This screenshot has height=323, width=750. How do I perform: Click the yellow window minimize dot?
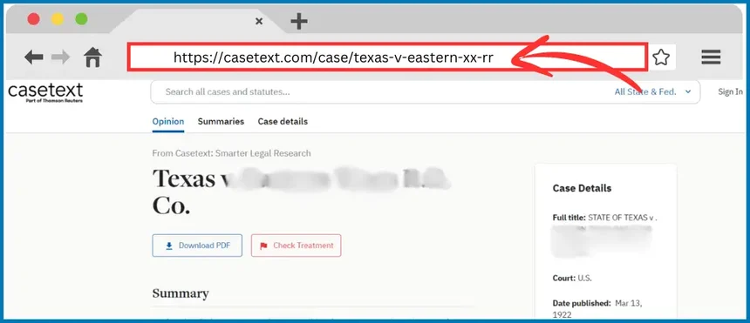click(58, 19)
